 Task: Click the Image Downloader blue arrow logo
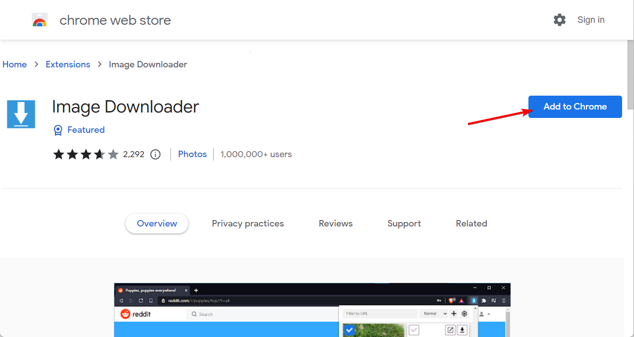[21, 114]
